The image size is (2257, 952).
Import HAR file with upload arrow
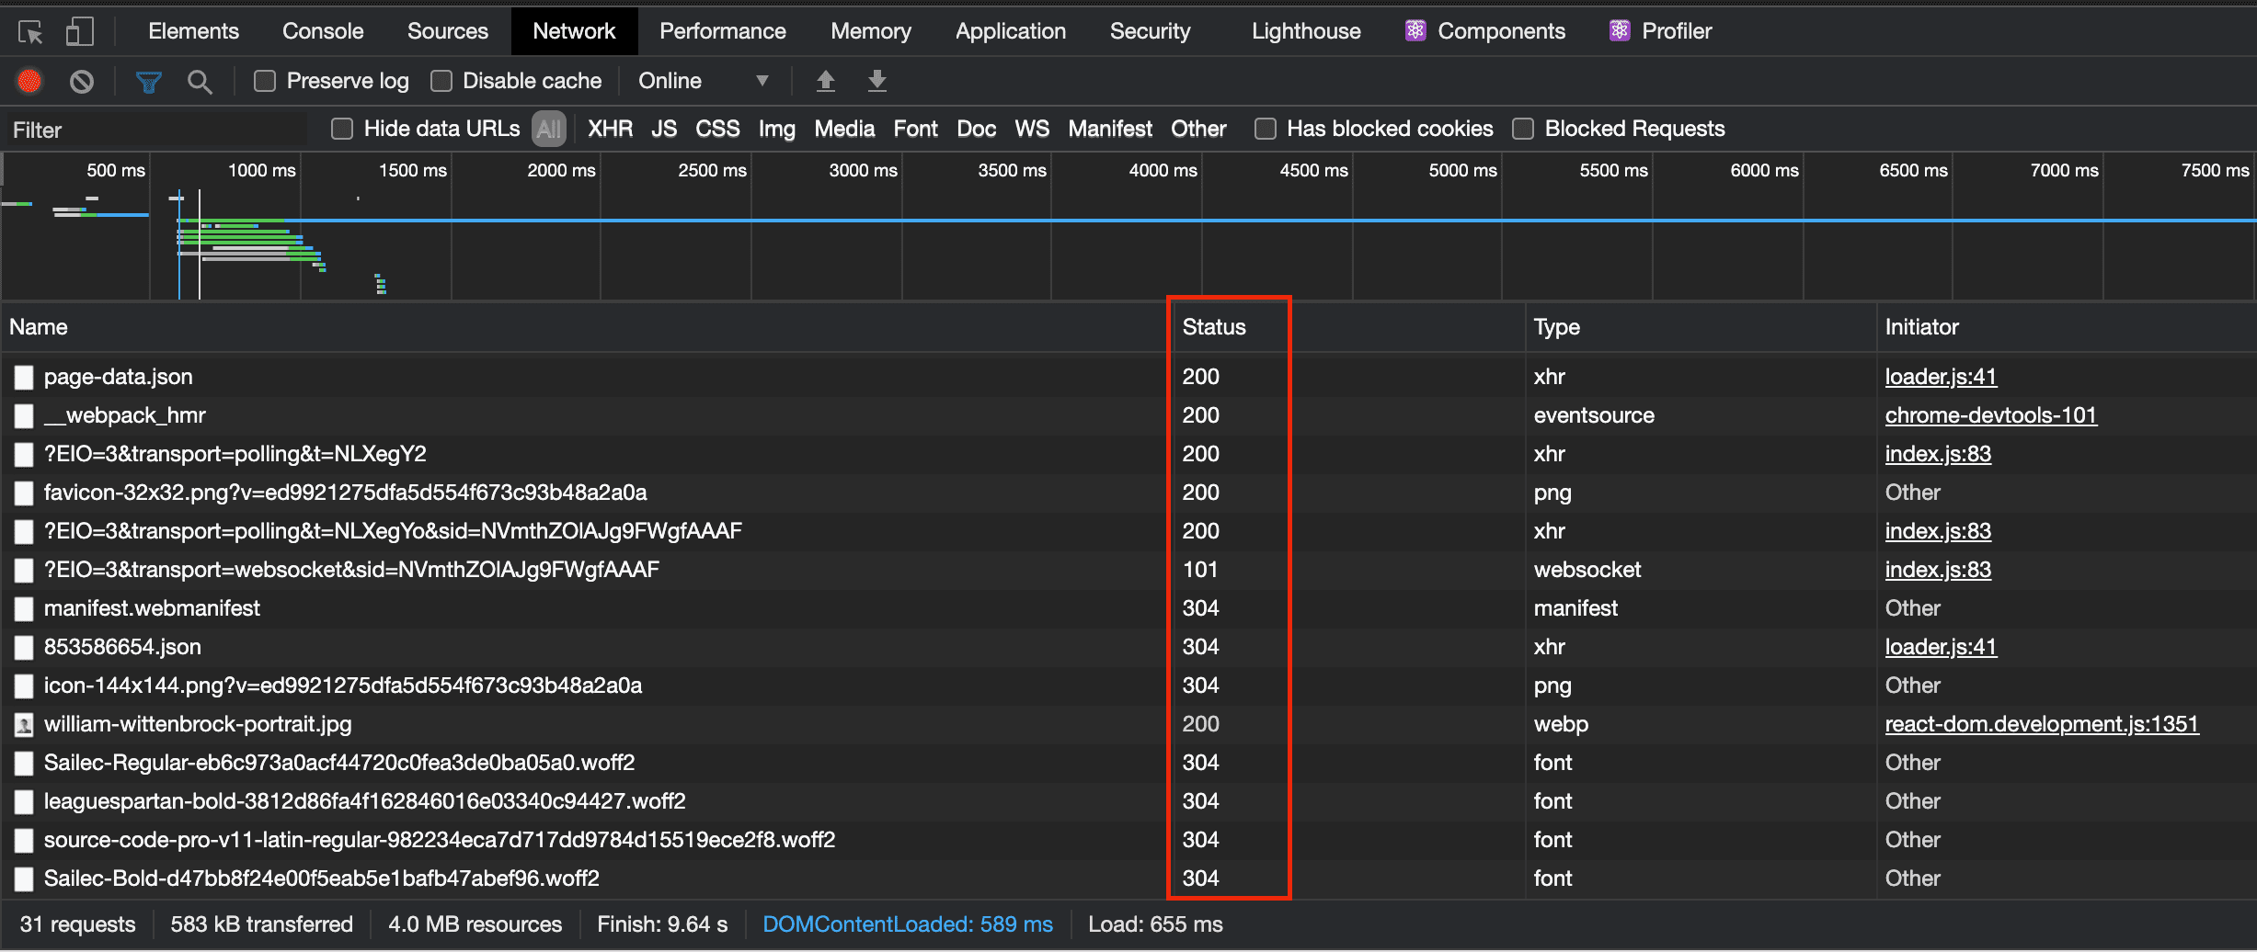(826, 81)
